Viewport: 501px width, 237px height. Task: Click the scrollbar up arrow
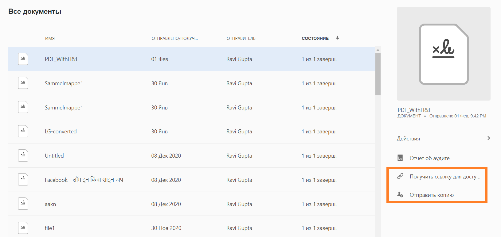378,50
